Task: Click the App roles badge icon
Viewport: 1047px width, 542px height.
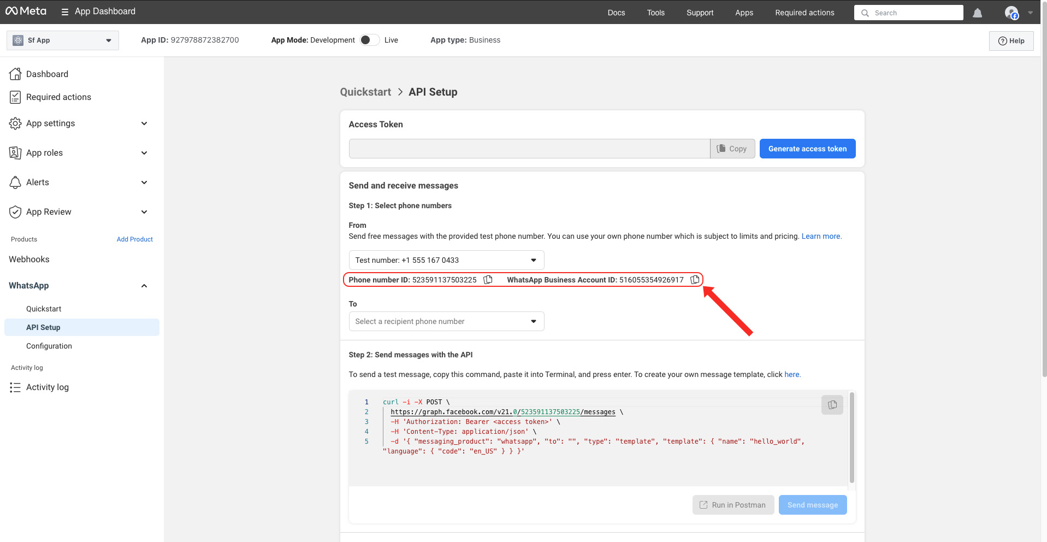Action: pyautogui.click(x=15, y=153)
